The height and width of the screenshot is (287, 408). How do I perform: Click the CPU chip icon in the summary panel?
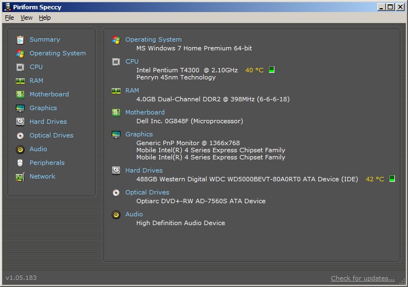(x=116, y=62)
